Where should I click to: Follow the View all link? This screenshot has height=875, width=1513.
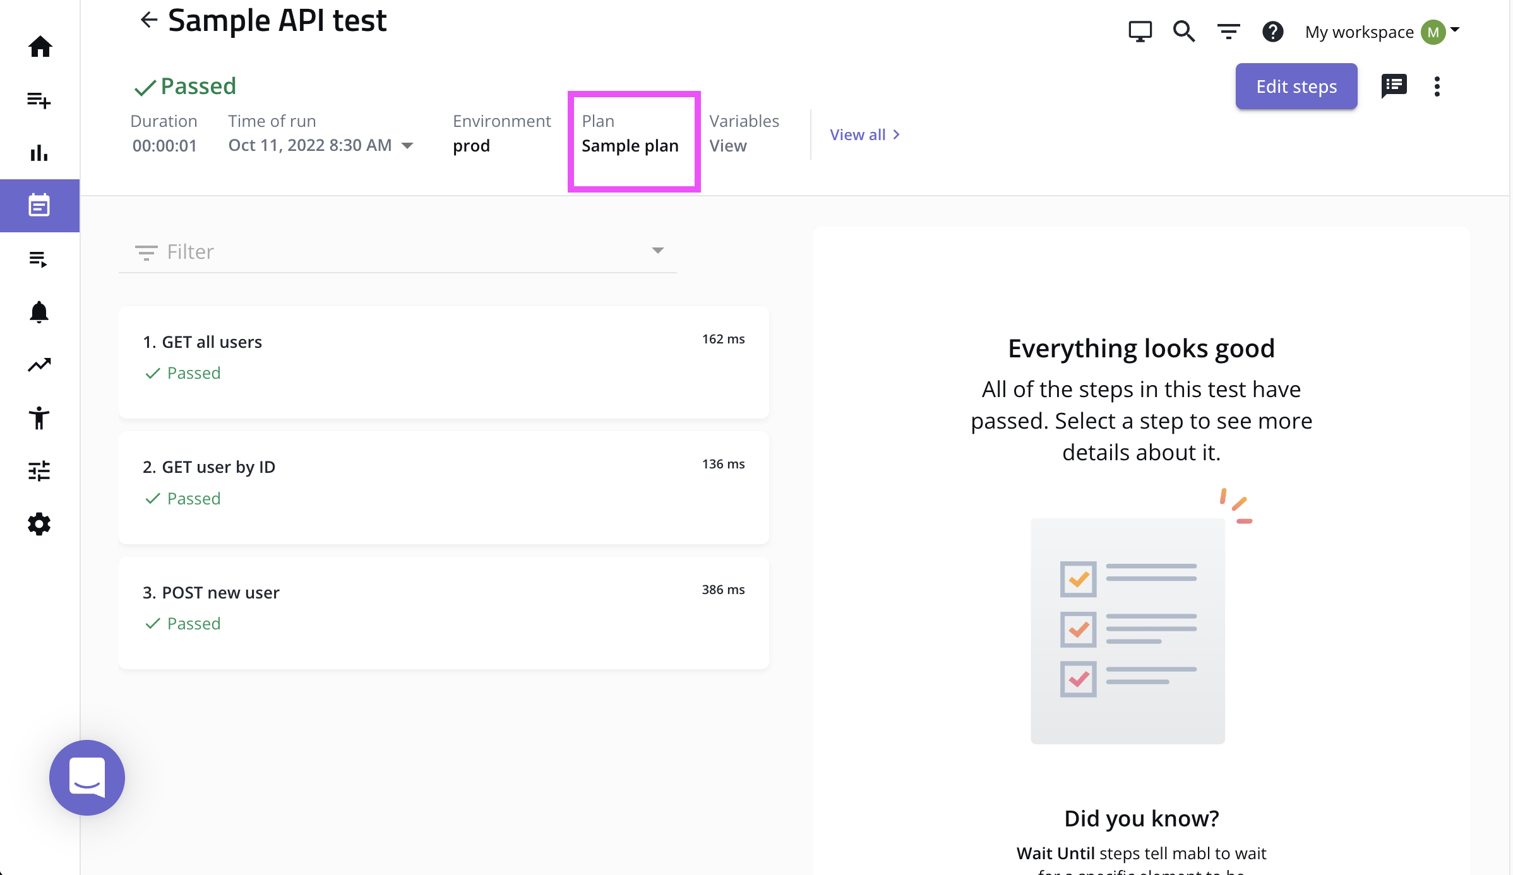tap(864, 134)
